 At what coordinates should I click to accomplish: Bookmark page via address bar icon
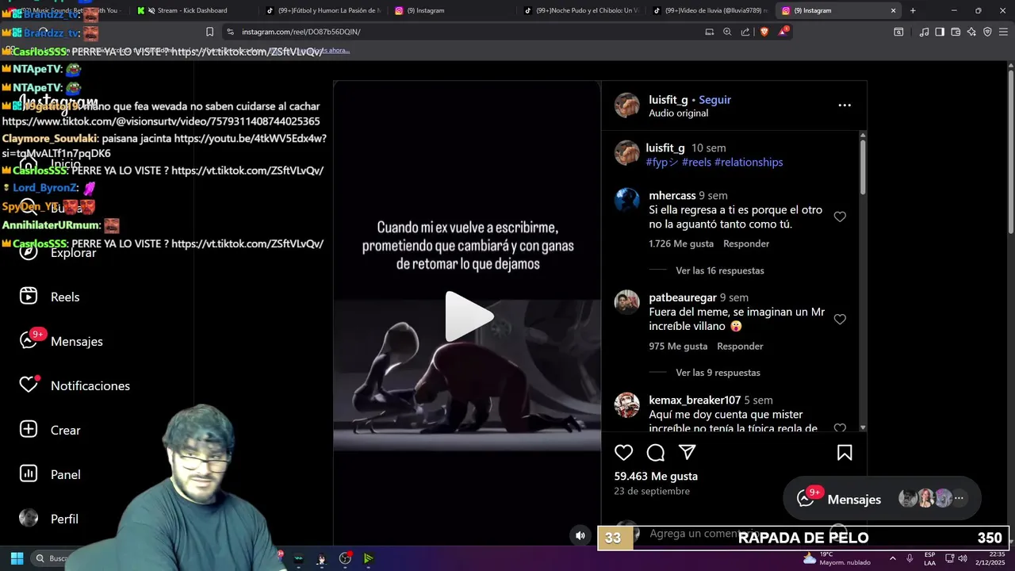click(209, 32)
